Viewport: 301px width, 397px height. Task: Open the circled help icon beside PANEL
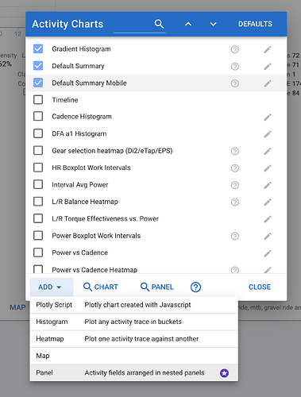pos(195,287)
